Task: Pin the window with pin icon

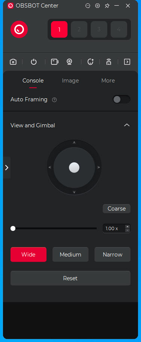Action: [107, 6]
